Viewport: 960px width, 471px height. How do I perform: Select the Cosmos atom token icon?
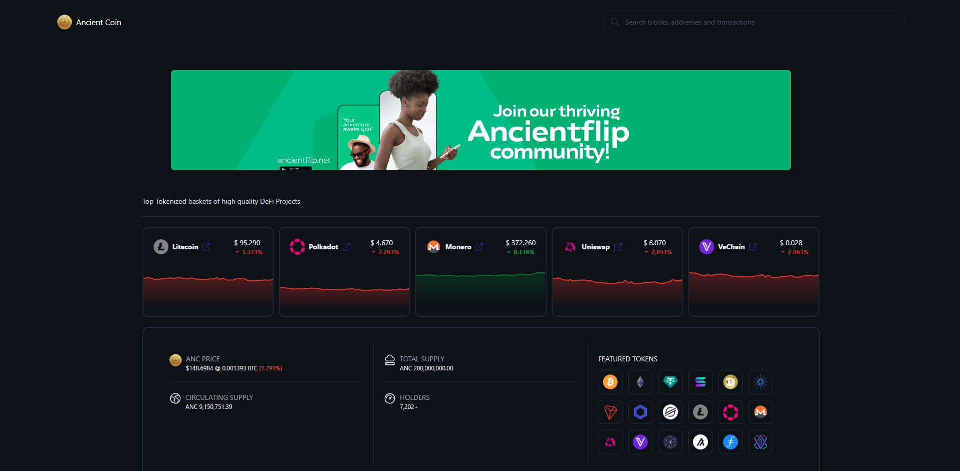click(x=670, y=442)
